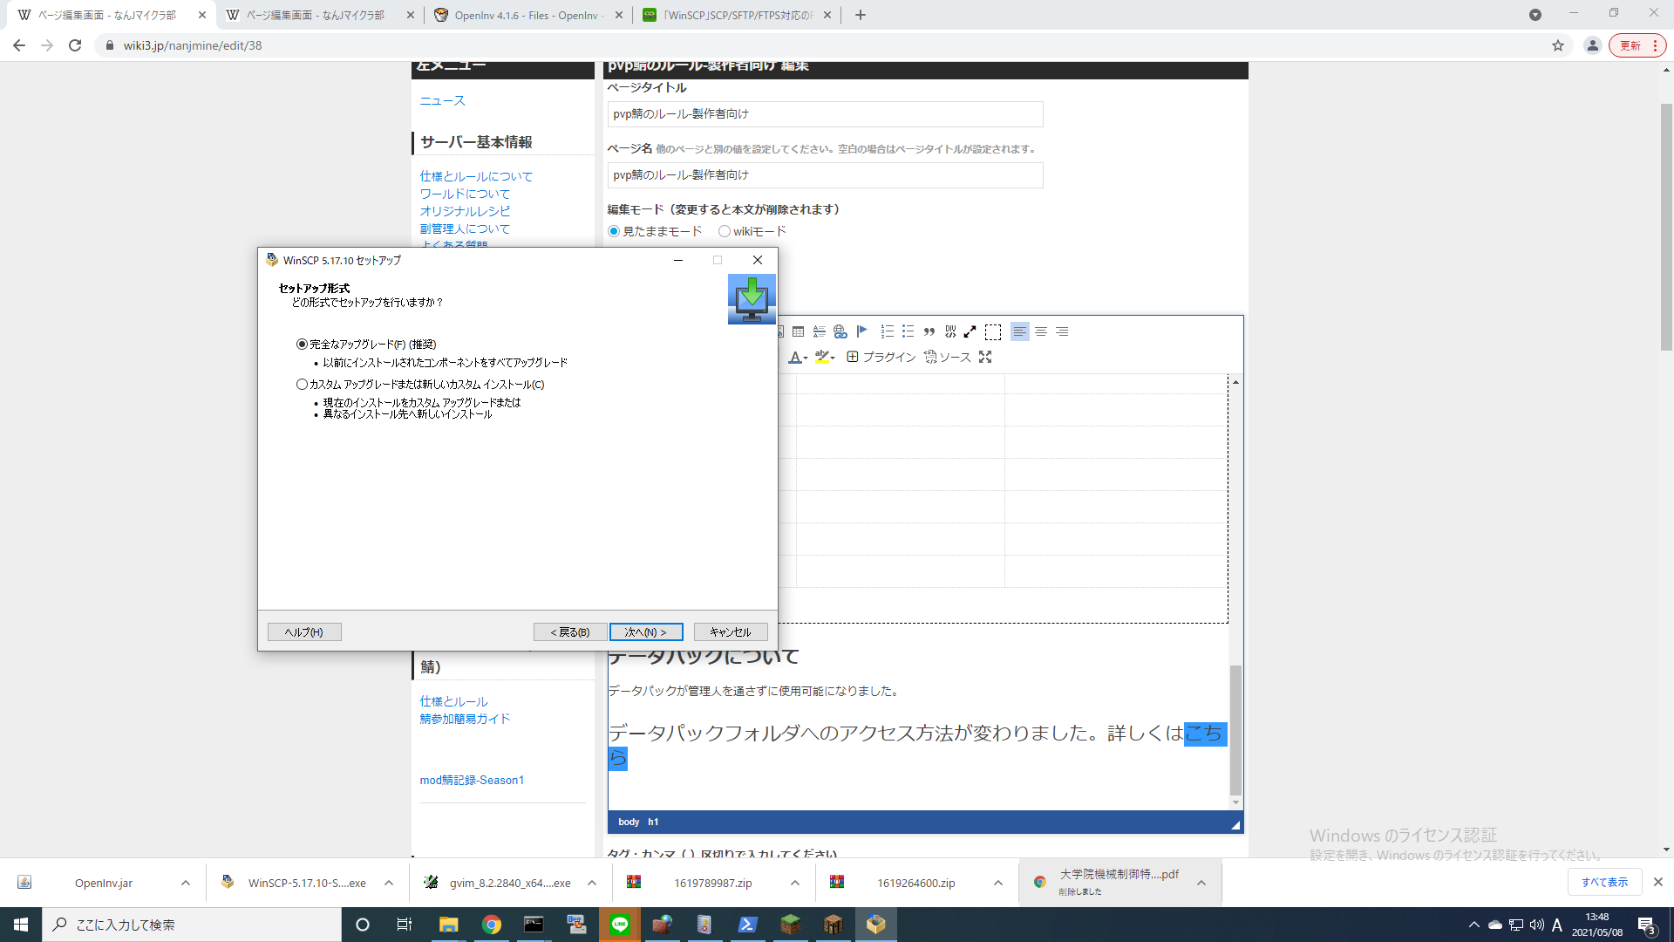Align text left in editor
Screen dimensions: 1674x942
tap(1019, 331)
